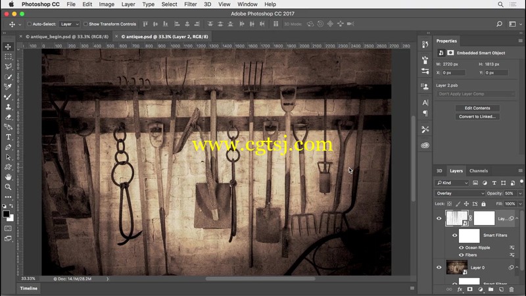Select the Pen tool

(8, 147)
